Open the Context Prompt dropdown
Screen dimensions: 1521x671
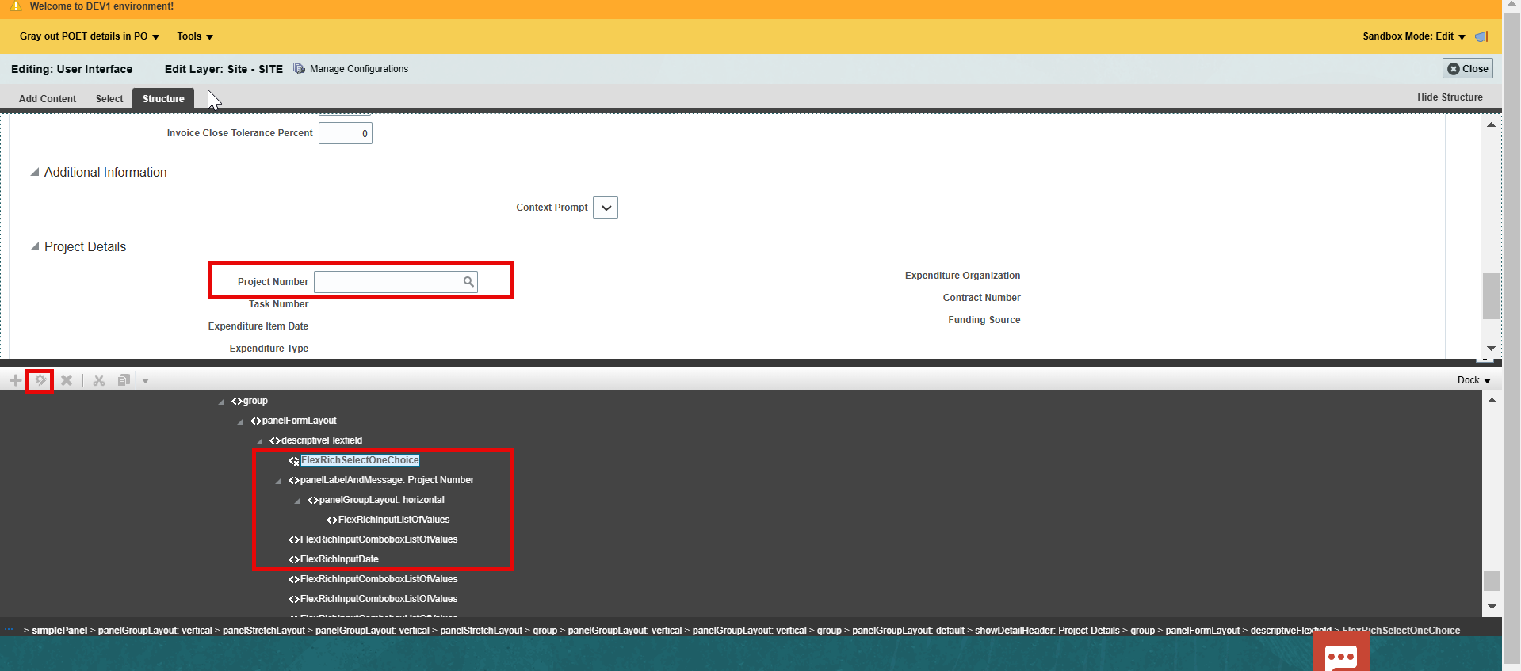606,208
